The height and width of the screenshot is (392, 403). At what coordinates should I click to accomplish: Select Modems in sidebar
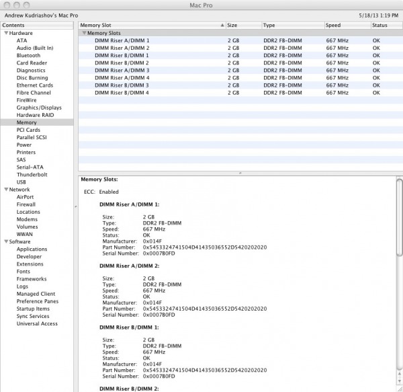pos(28,219)
